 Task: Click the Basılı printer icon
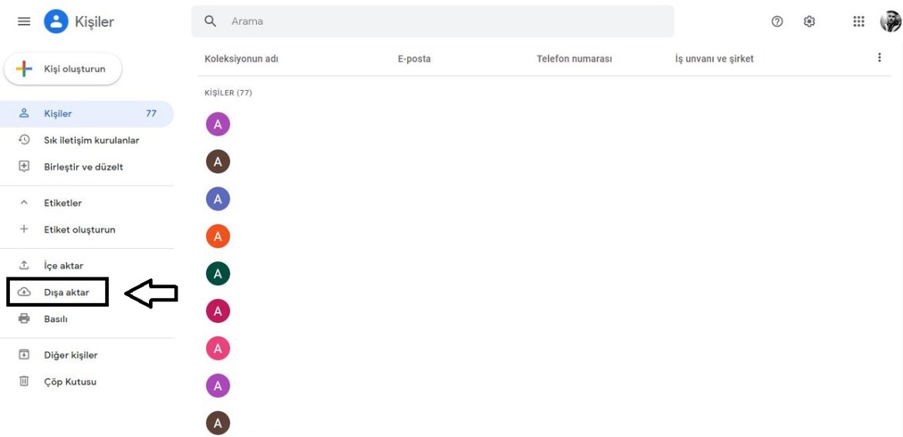[x=24, y=319]
